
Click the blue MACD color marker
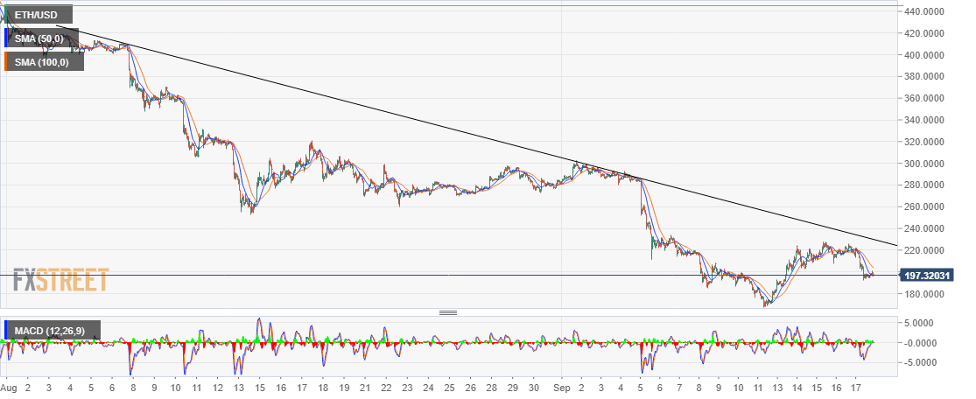pyautogui.click(x=7, y=330)
